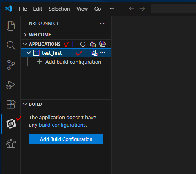Open the Run and Debug view
196x174 pixels.
click(x=10, y=85)
